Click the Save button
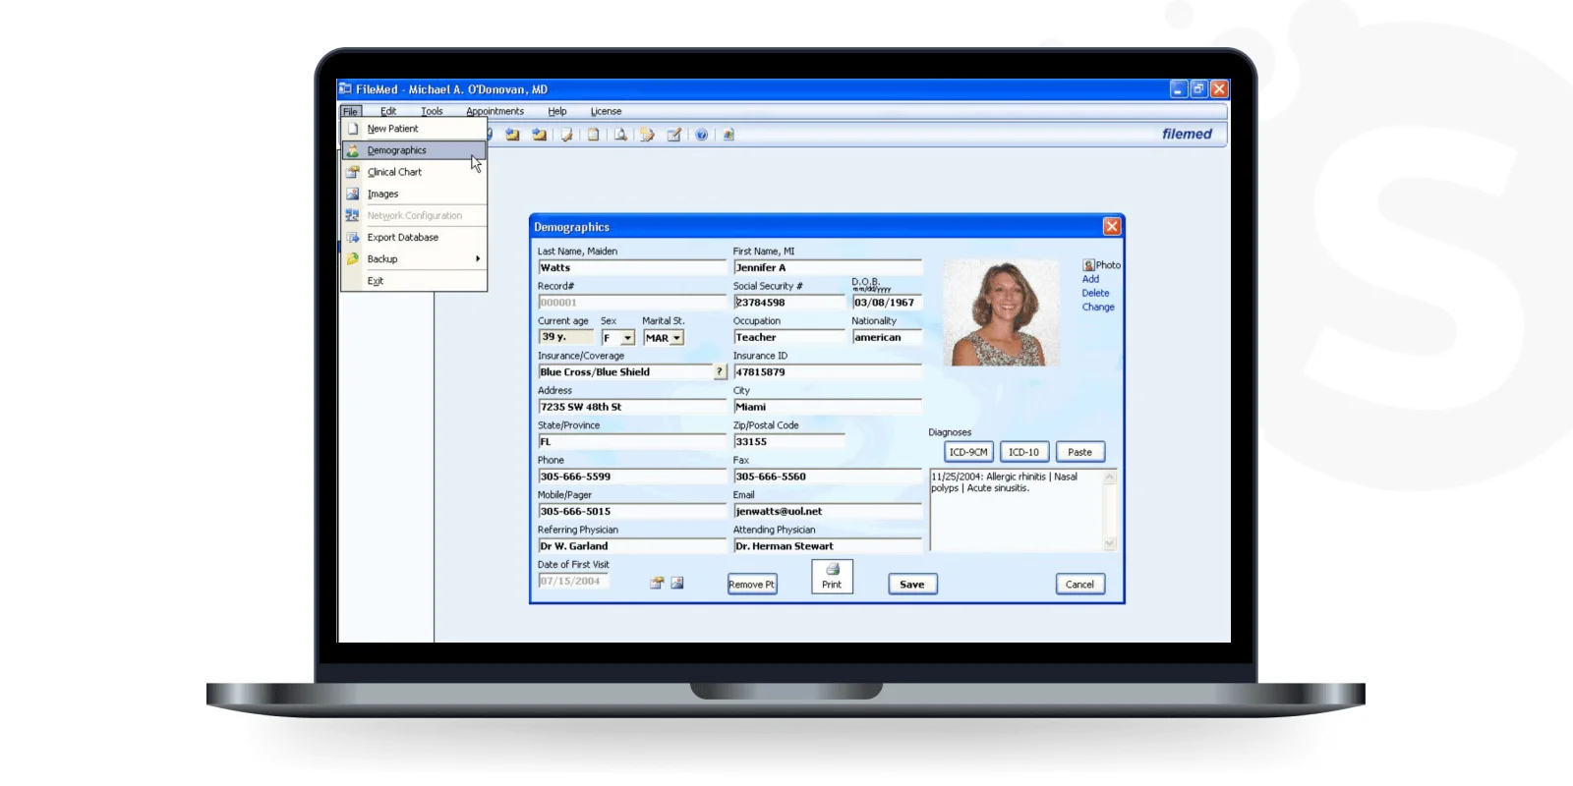The image size is (1573, 786). [911, 585]
